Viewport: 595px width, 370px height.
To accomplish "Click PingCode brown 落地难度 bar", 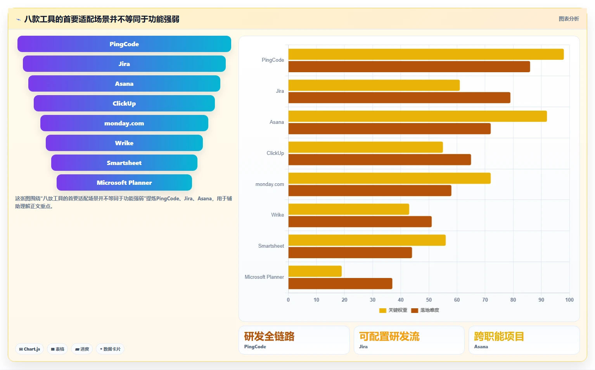I will pyautogui.click(x=409, y=67).
